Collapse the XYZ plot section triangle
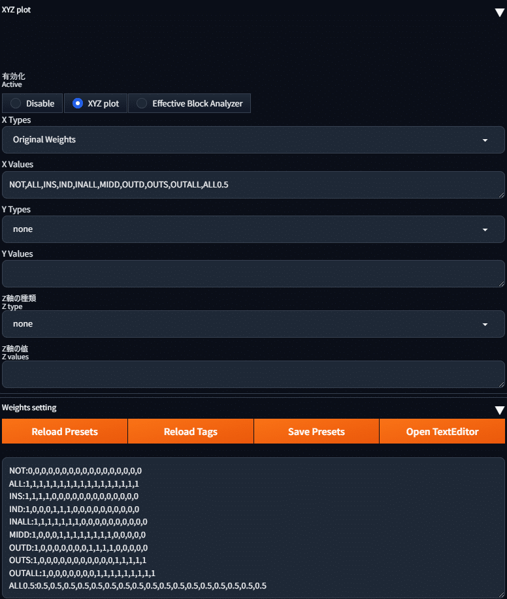This screenshot has width=507, height=599. point(499,12)
